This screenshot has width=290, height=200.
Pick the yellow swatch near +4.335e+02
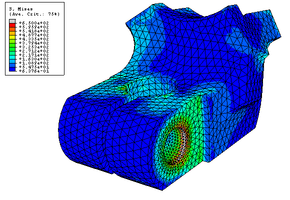point(12,37)
